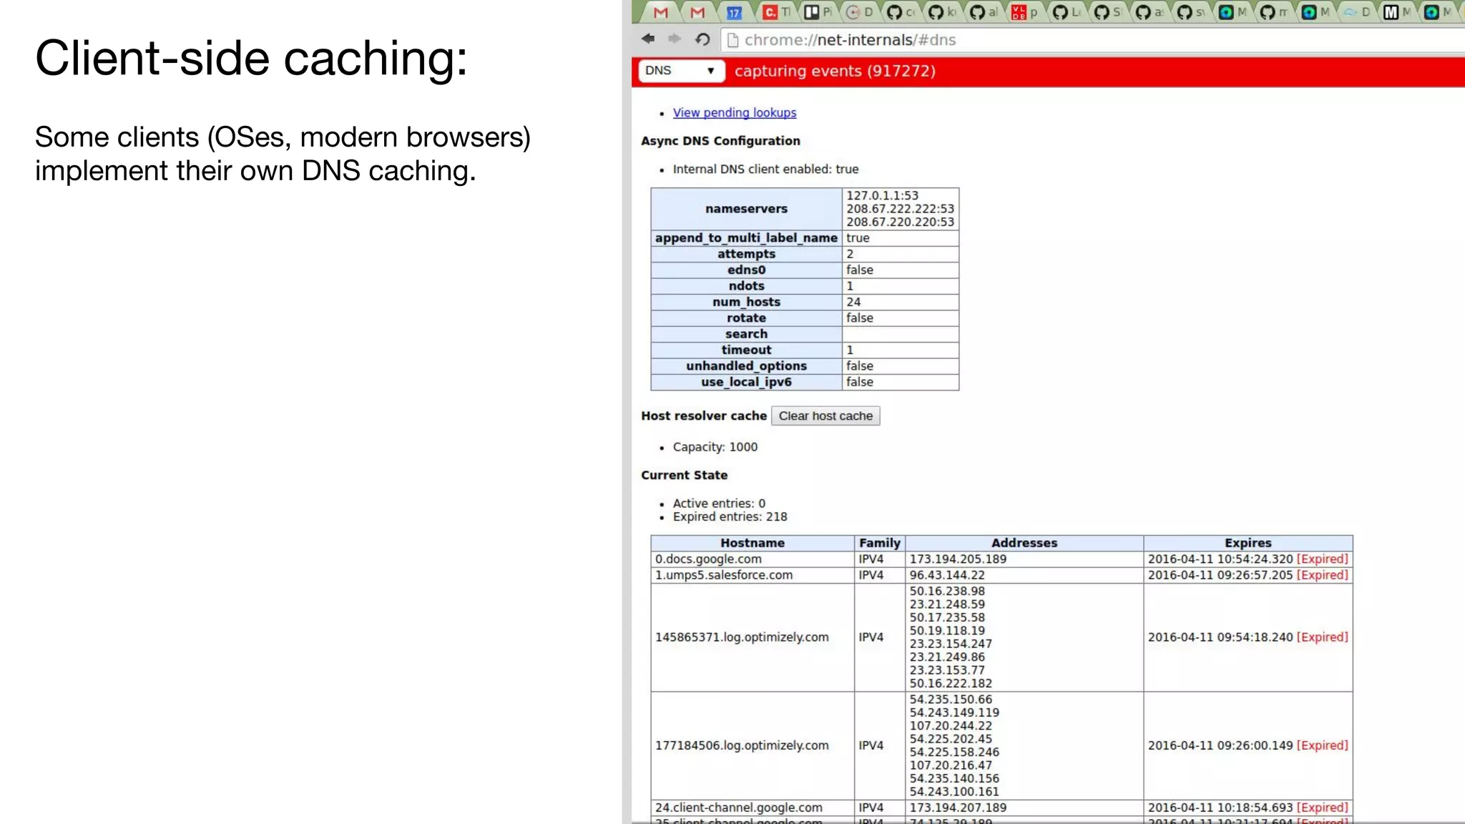Switch to the red VLDB tab
Screen dimensions: 1465x824
1025,12
